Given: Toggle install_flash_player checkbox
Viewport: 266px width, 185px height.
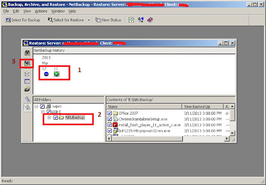Looking at the screenshot, I should click(x=110, y=125).
